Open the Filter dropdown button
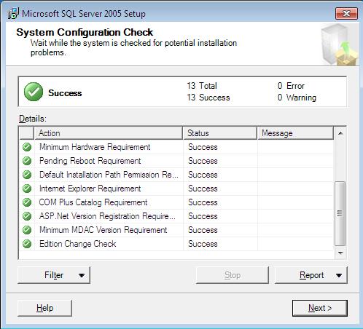This screenshot has width=363, height=329. pyautogui.click(x=54, y=275)
